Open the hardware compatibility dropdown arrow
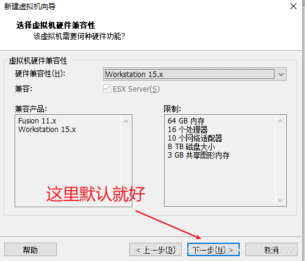Image resolution: width=305 pixels, height=261 pixels. [x=281, y=74]
